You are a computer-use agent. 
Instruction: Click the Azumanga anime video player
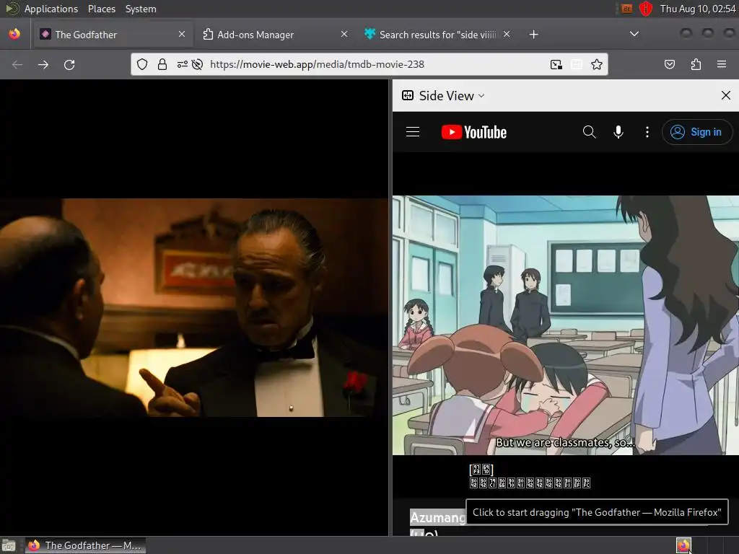click(566, 325)
